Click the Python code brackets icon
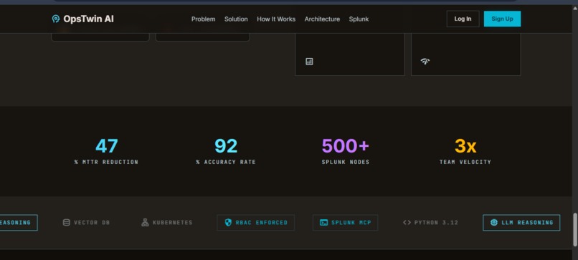Viewport: 578px width, 260px height. coord(407,223)
